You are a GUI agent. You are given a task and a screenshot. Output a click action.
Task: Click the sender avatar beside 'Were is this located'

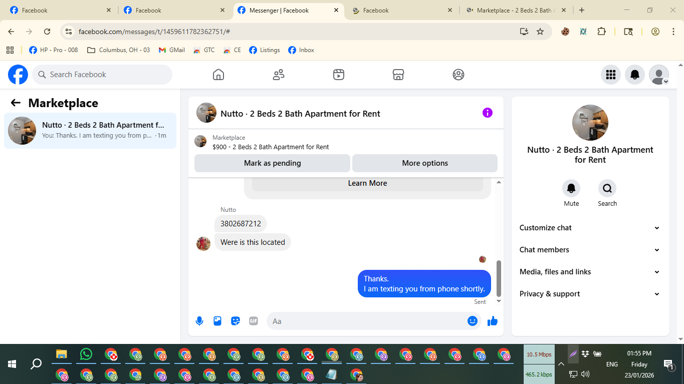point(203,244)
